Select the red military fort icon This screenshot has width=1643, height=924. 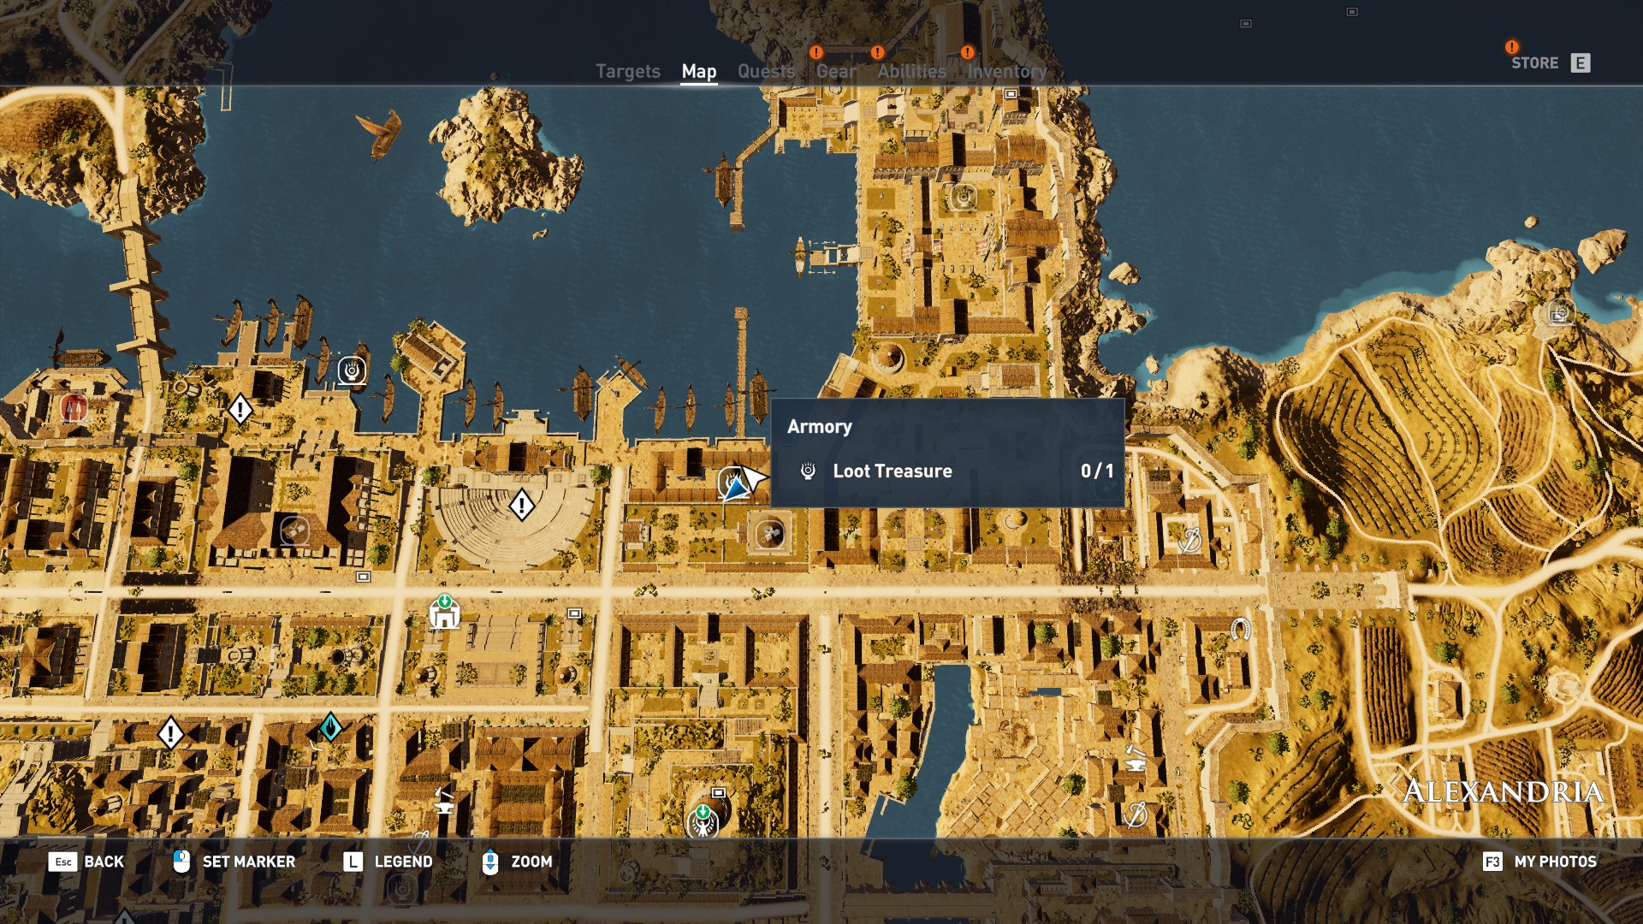[x=74, y=407]
